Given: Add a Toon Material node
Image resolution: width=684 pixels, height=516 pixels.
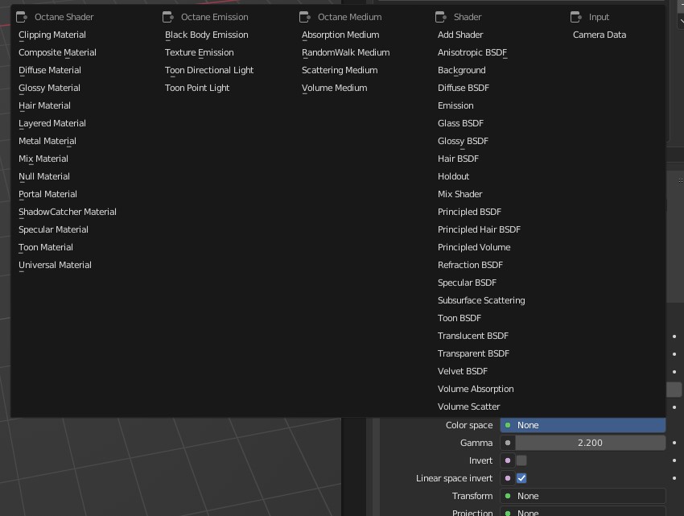Looking at the screenshot, I should pyautogui.click(x=46, y=247).
